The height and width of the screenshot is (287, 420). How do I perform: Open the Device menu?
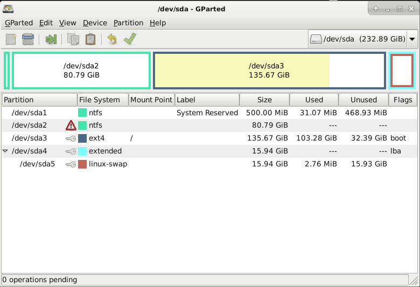pyautogui.click(x=95, y=23)
